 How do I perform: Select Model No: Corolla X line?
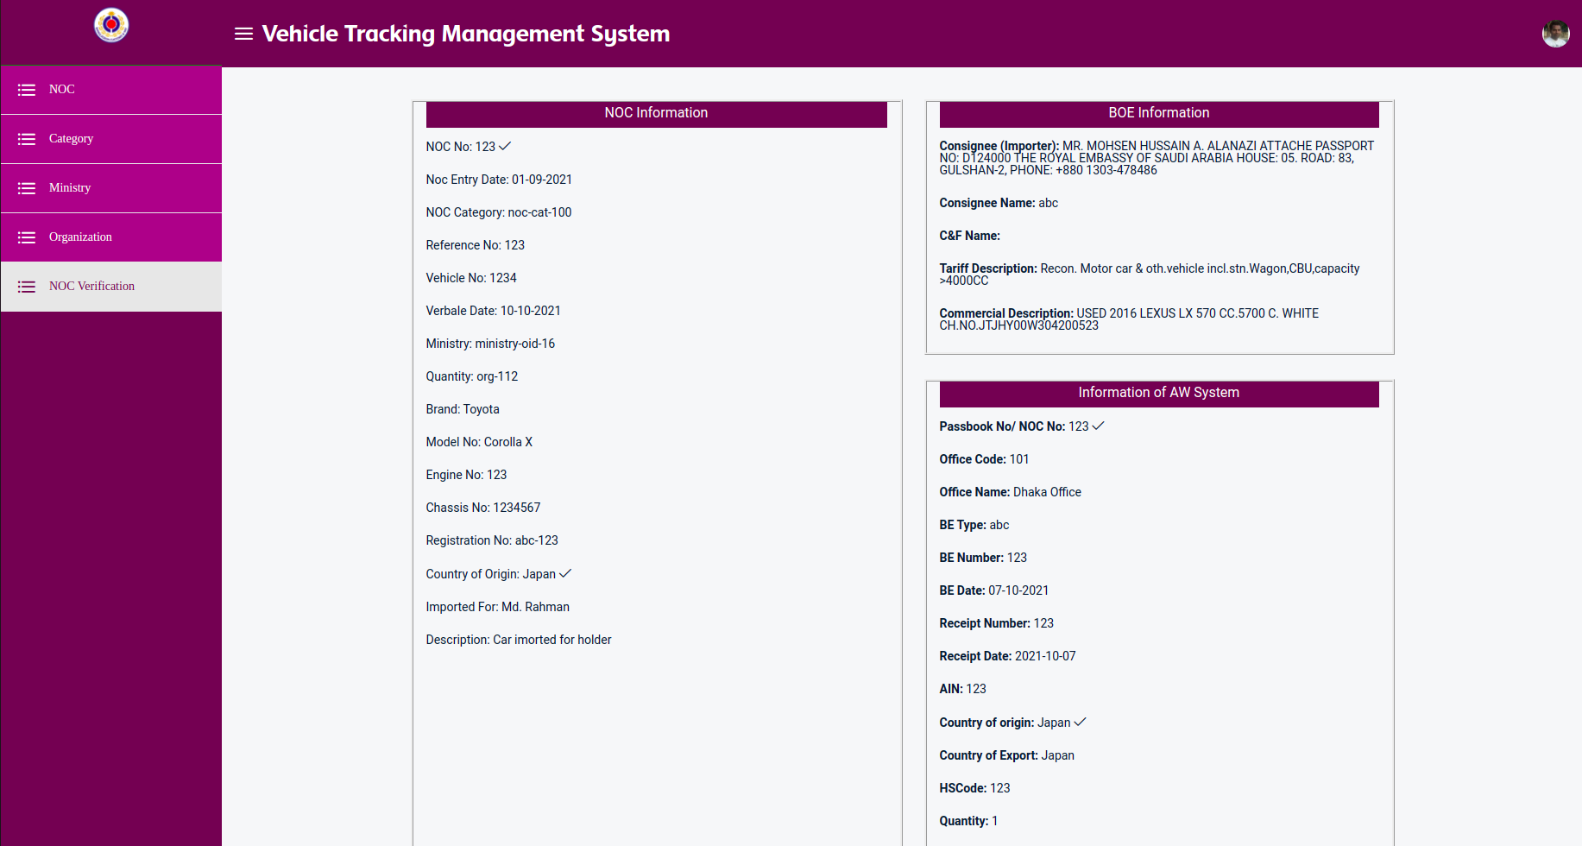479,442
